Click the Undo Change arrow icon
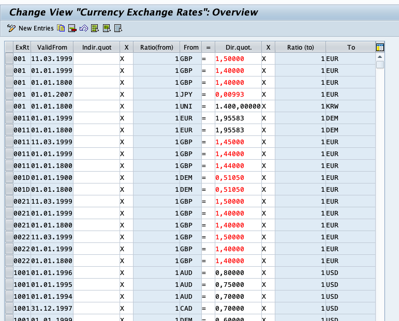This screenshot has height=321, width=399. pos(84,28)
